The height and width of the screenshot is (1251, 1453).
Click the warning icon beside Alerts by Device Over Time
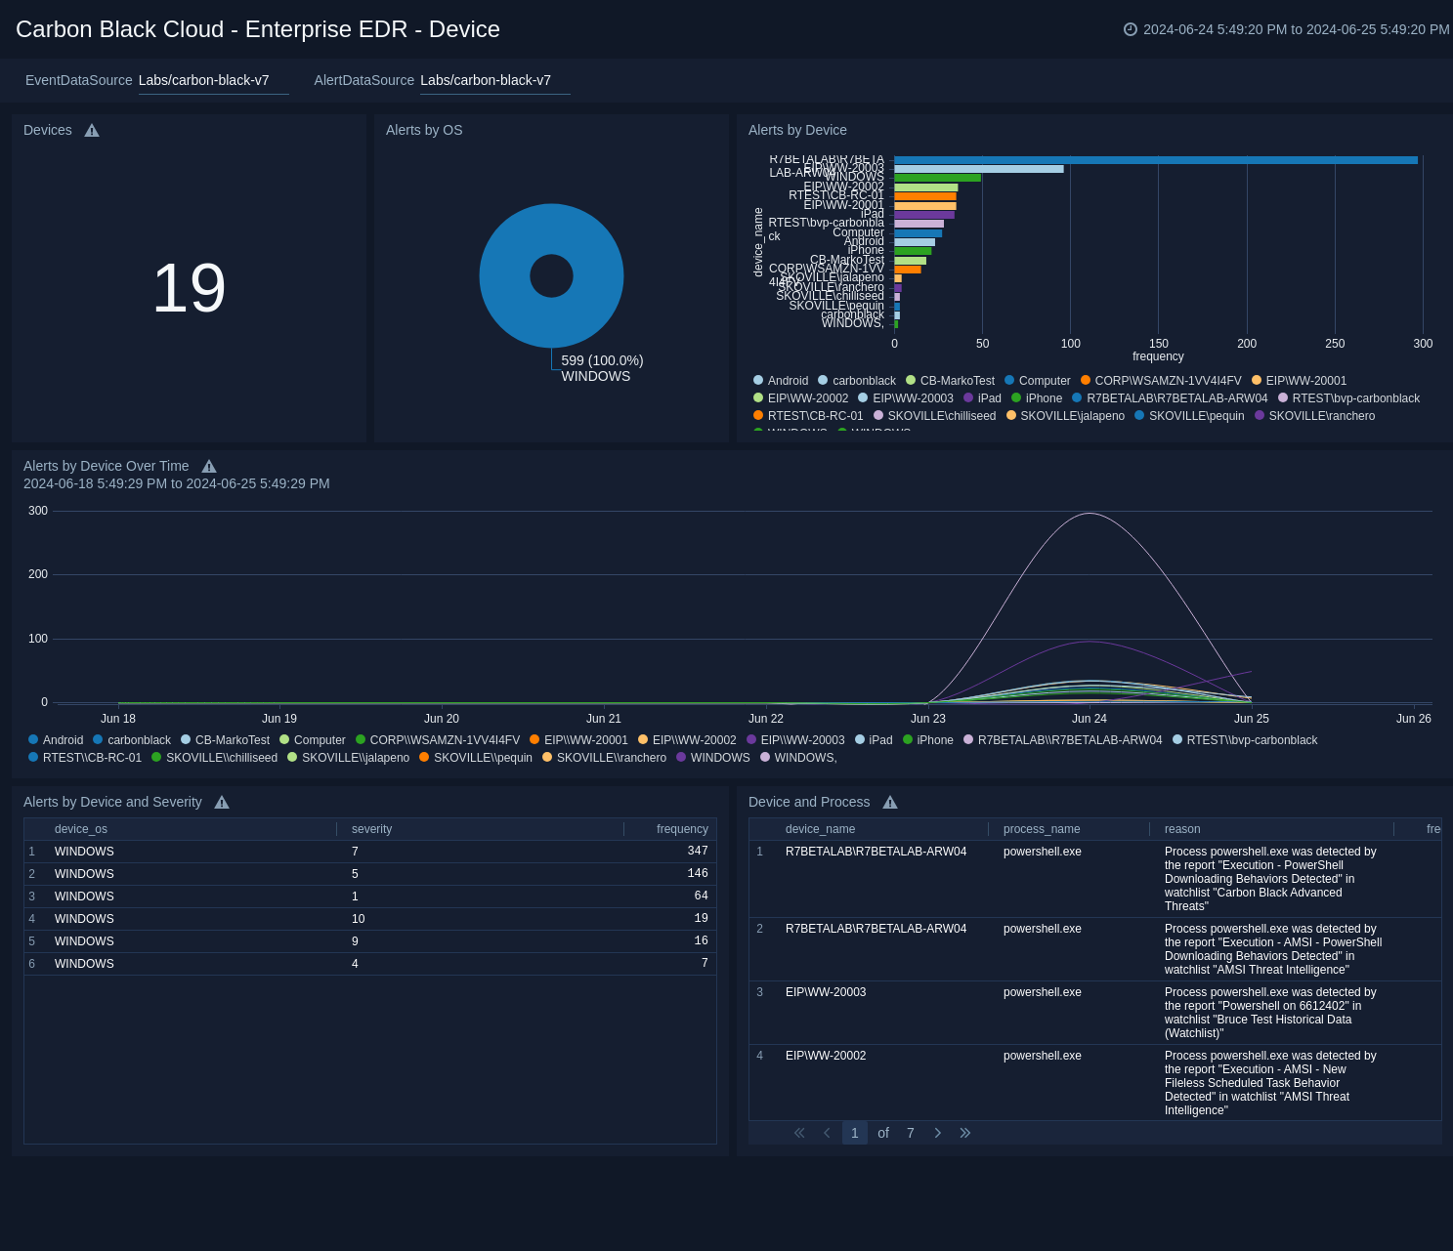click(209, 466)
